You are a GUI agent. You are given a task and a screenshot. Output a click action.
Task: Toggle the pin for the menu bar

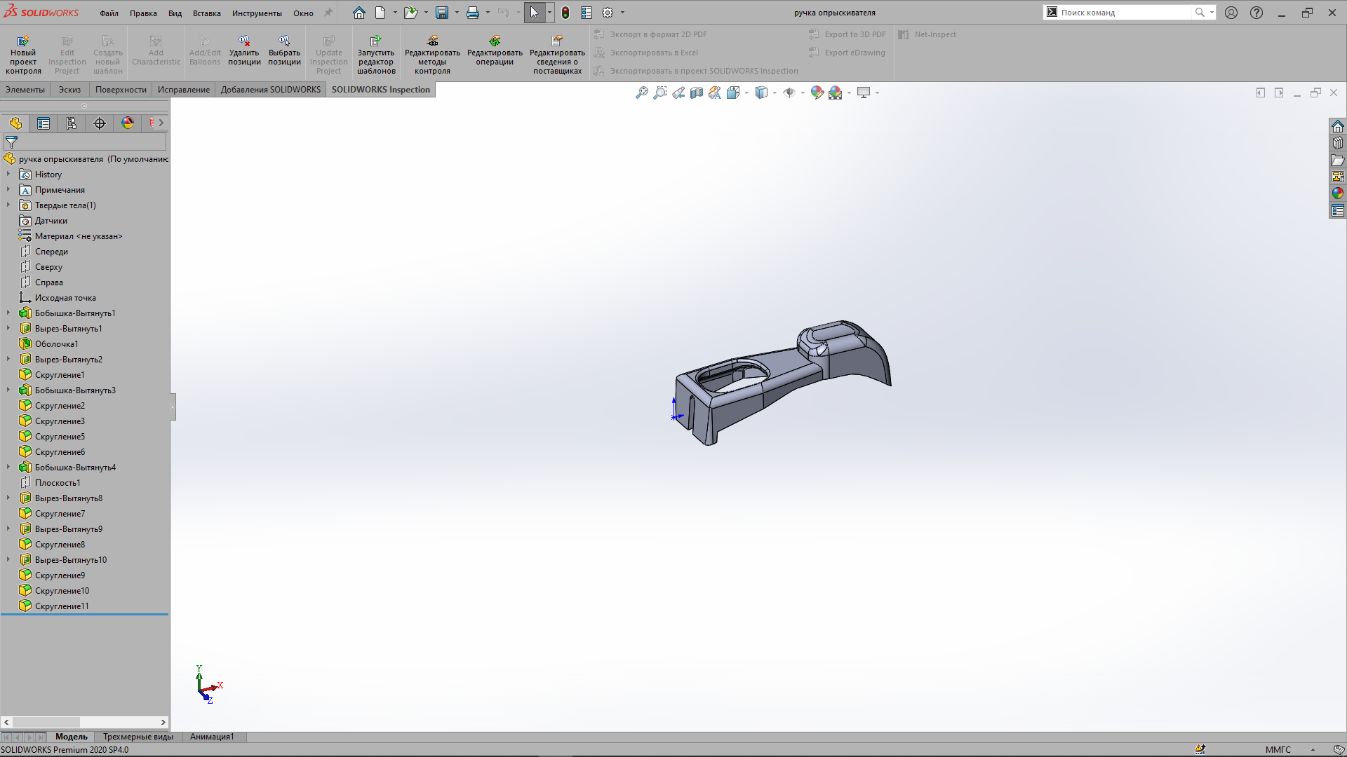click(x=328, y=13)
